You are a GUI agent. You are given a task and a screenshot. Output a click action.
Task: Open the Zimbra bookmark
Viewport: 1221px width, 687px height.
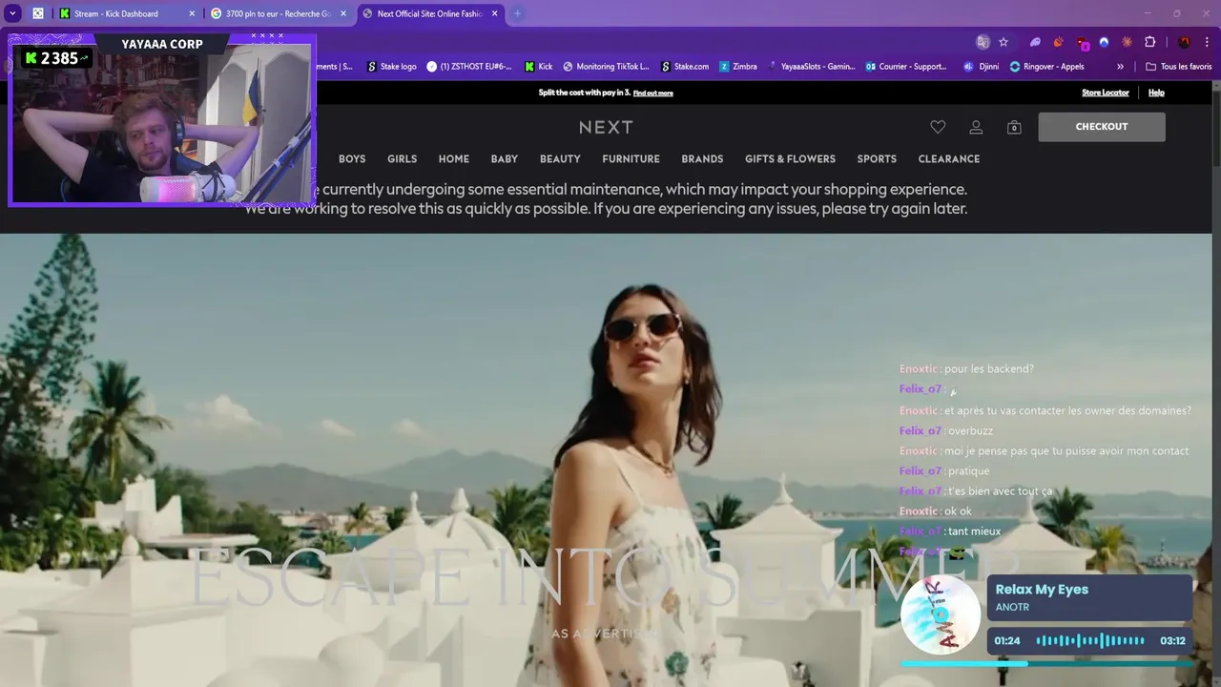738,67
